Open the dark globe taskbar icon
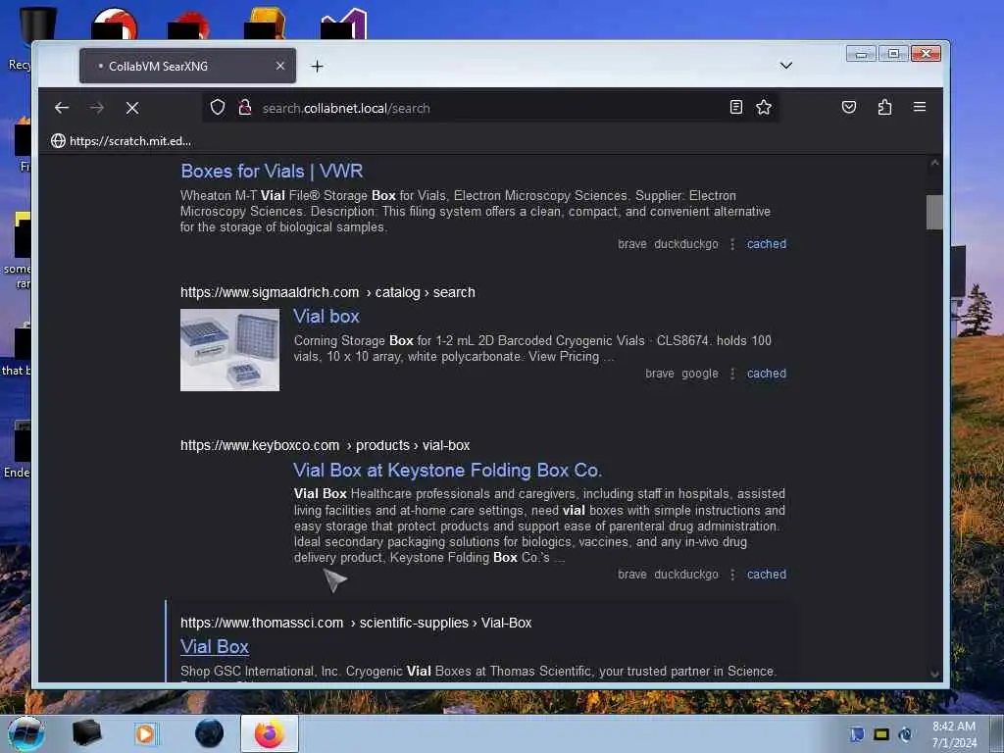 [x=210, y=733]
